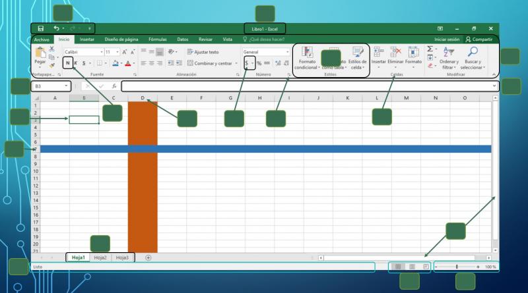The height and width of the screenshot is (293, 528).
Task: Open the Estilos de celda gallery
Action: [x=357, y=58]
